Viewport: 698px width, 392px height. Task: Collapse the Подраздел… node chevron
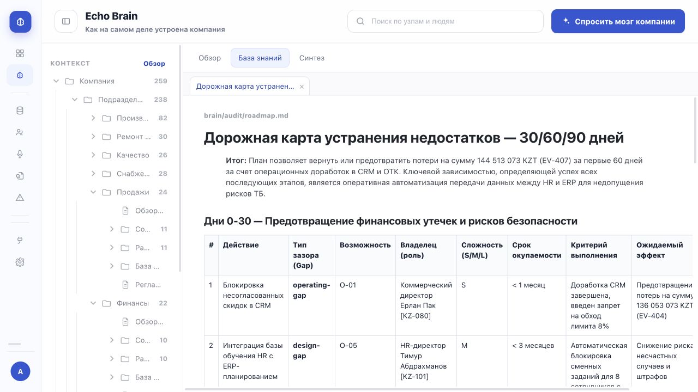tap(75, 100)
